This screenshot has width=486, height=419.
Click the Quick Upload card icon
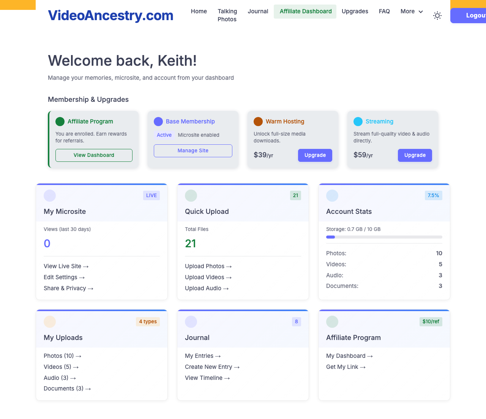(191, 196)
